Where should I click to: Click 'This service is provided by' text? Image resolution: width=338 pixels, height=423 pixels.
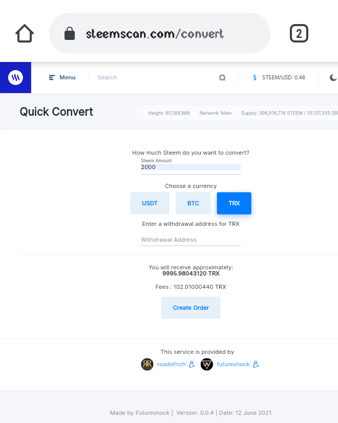click(197, 352)
